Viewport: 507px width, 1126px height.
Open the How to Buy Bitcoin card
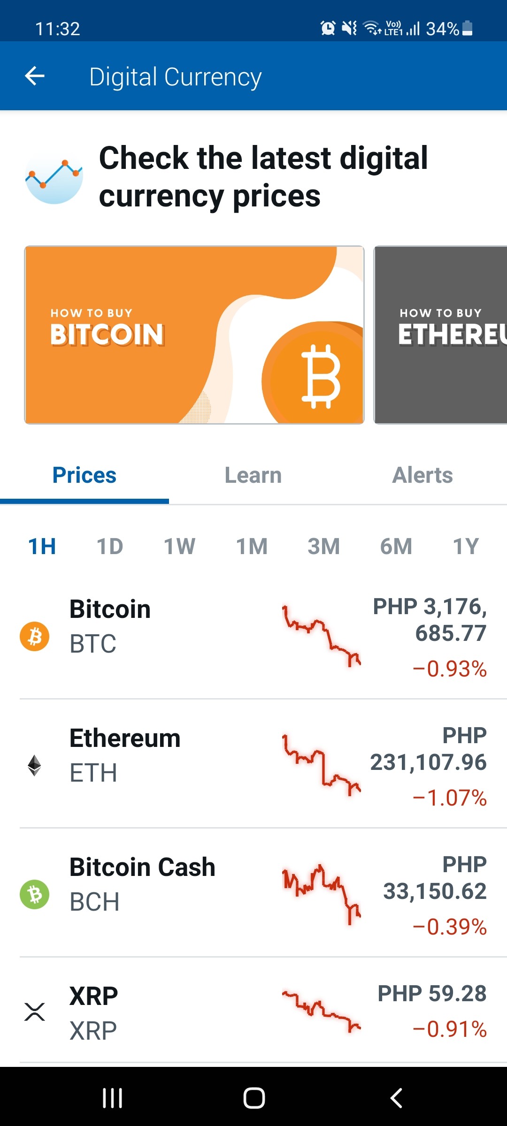[194, 335]
